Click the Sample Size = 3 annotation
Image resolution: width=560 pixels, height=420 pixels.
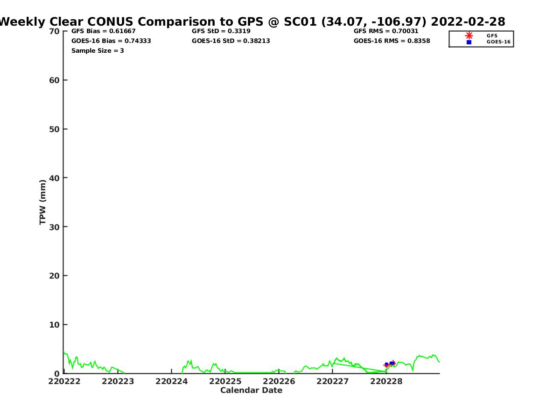point(98,51)
